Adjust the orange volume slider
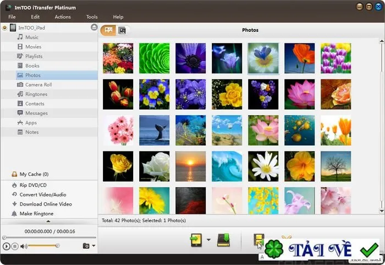385x265 pixels. (x=43, y=246)
